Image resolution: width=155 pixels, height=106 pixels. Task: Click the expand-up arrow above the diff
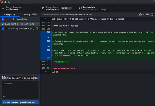coord(46,19)
